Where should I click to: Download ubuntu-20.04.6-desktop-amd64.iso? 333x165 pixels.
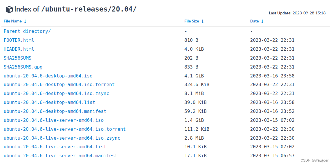coord(48,76)
